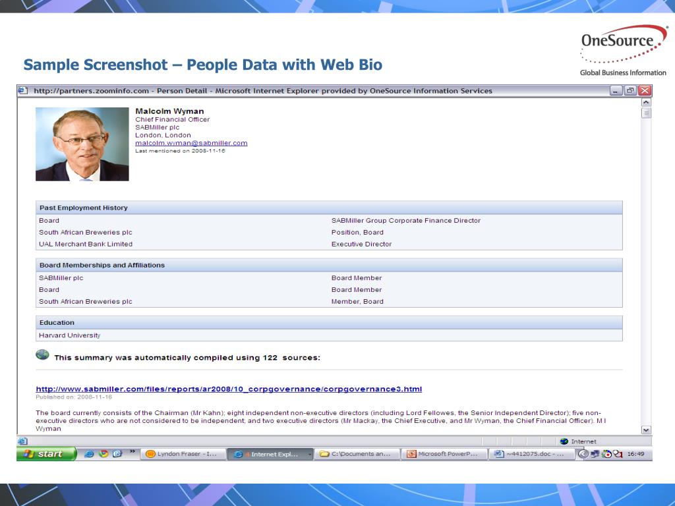Click globe icon beside summary heading
675x506 pixels.
click(x=42, y=354)
